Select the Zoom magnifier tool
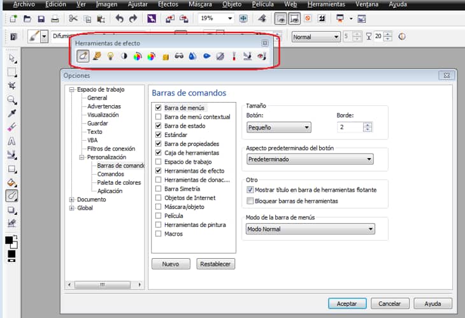The image size is (465, 318). pos(11,99)
